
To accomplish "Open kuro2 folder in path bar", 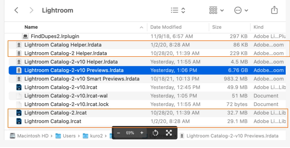I will [96, 136].
